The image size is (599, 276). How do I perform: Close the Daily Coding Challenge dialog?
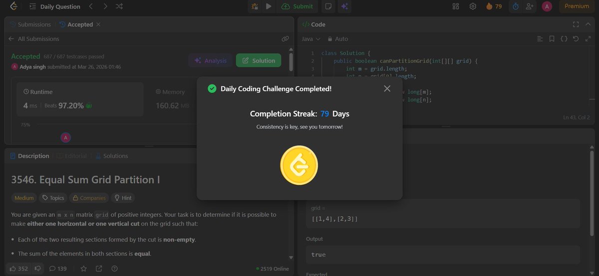(x=387, y=88)
